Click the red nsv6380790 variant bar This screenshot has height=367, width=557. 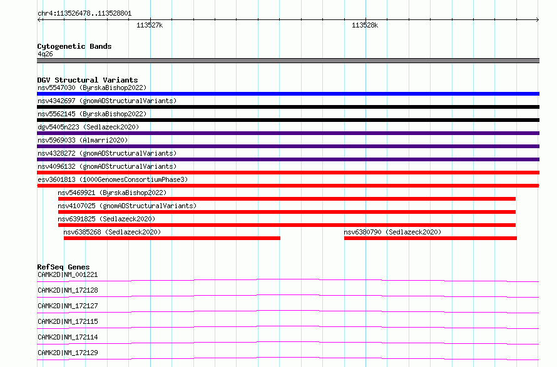point(431,238)
